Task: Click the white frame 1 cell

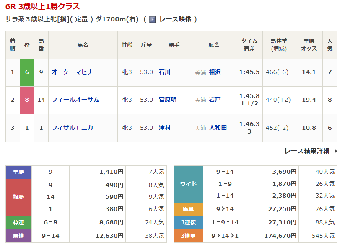Action: pos(27,128)
